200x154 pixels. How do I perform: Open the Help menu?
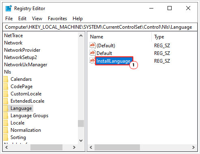[x=77, y=19]
